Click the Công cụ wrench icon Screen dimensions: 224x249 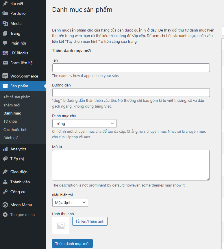tap(5, 192)
